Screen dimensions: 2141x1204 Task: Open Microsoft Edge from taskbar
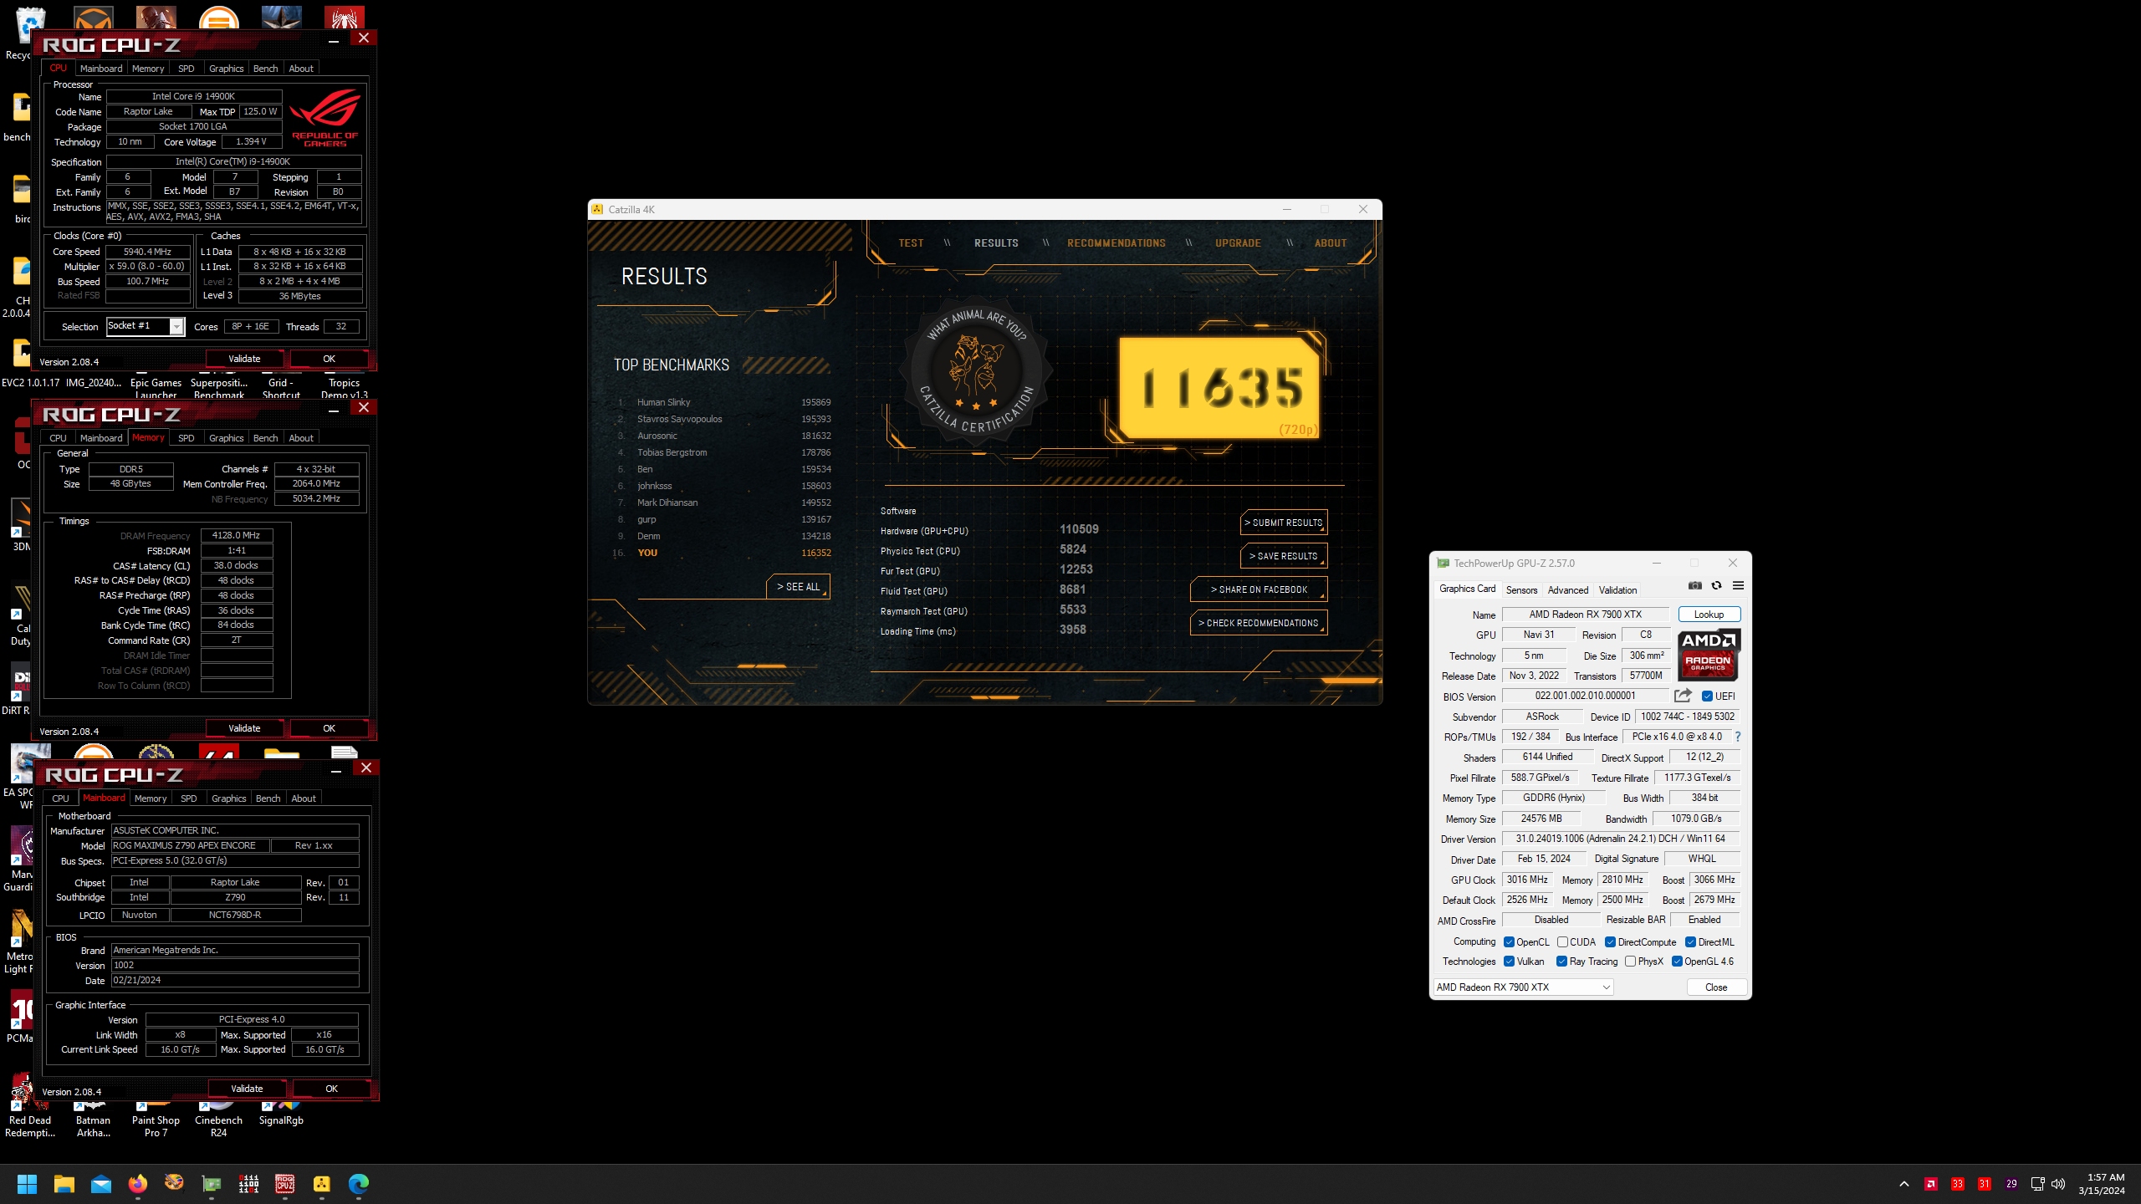(359, 1184)
